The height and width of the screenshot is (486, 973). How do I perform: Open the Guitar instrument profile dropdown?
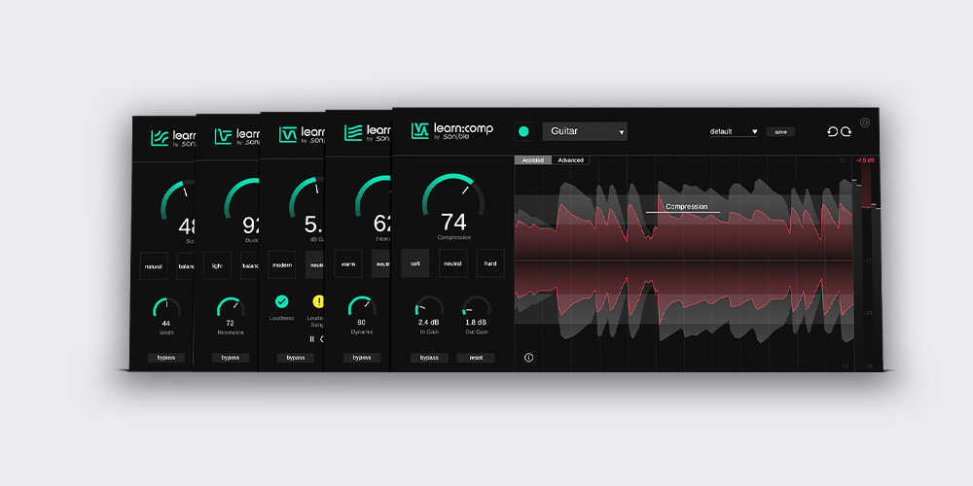pyautogui.click(x=585, y=131)
